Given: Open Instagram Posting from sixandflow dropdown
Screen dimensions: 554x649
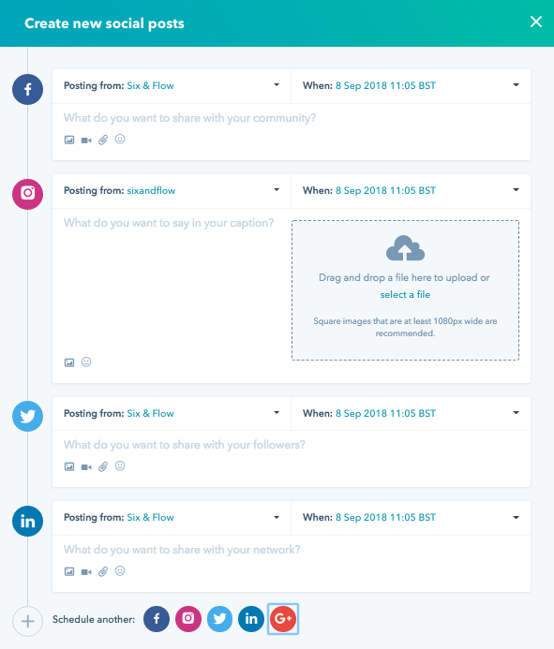Looking at the screenshot, I should [172, 190].
